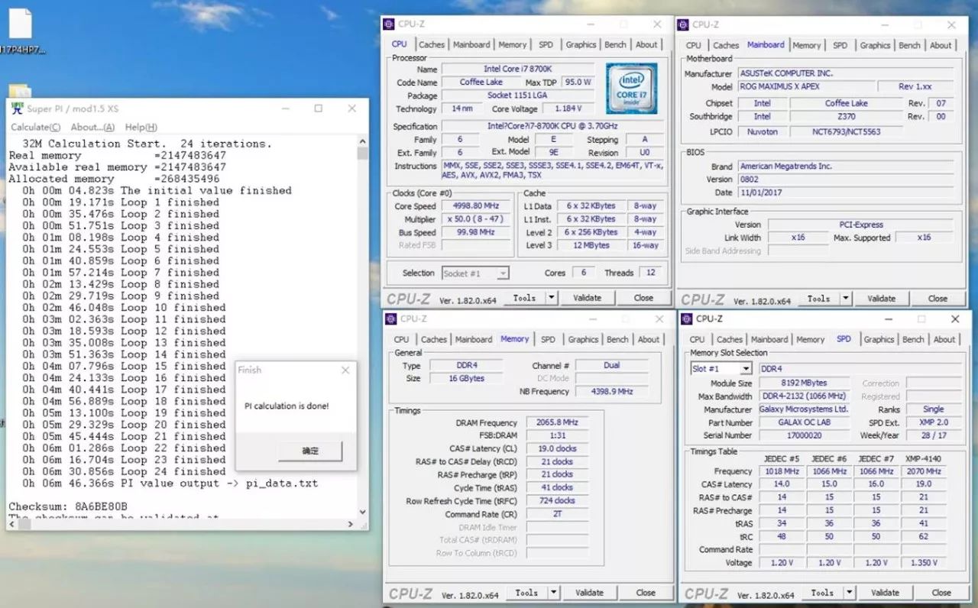Open the desktop file icon at top left
The image size is (978, 608).
[21, 24]
